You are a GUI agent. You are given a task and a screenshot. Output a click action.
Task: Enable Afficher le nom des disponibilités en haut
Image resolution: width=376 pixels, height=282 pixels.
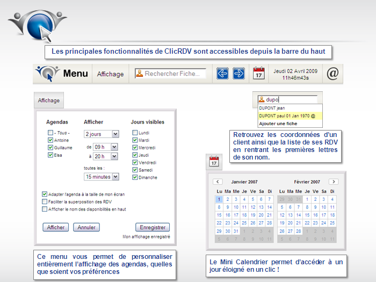(45, 209)
